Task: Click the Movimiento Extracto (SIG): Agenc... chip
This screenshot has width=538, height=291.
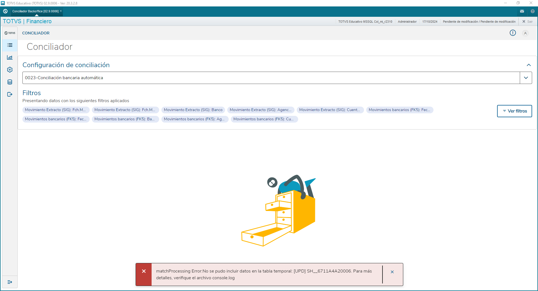Action: coord(261,110)
